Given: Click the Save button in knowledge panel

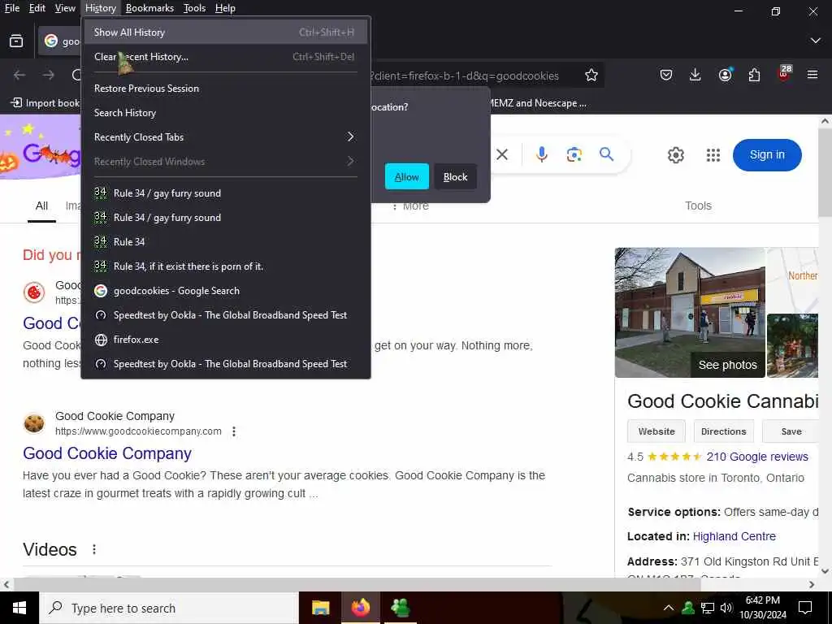Looking at the screenshot, I should (x=791, y=431).
